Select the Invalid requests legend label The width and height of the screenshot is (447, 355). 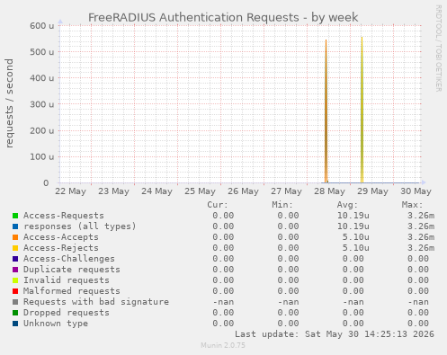[67, 280]
